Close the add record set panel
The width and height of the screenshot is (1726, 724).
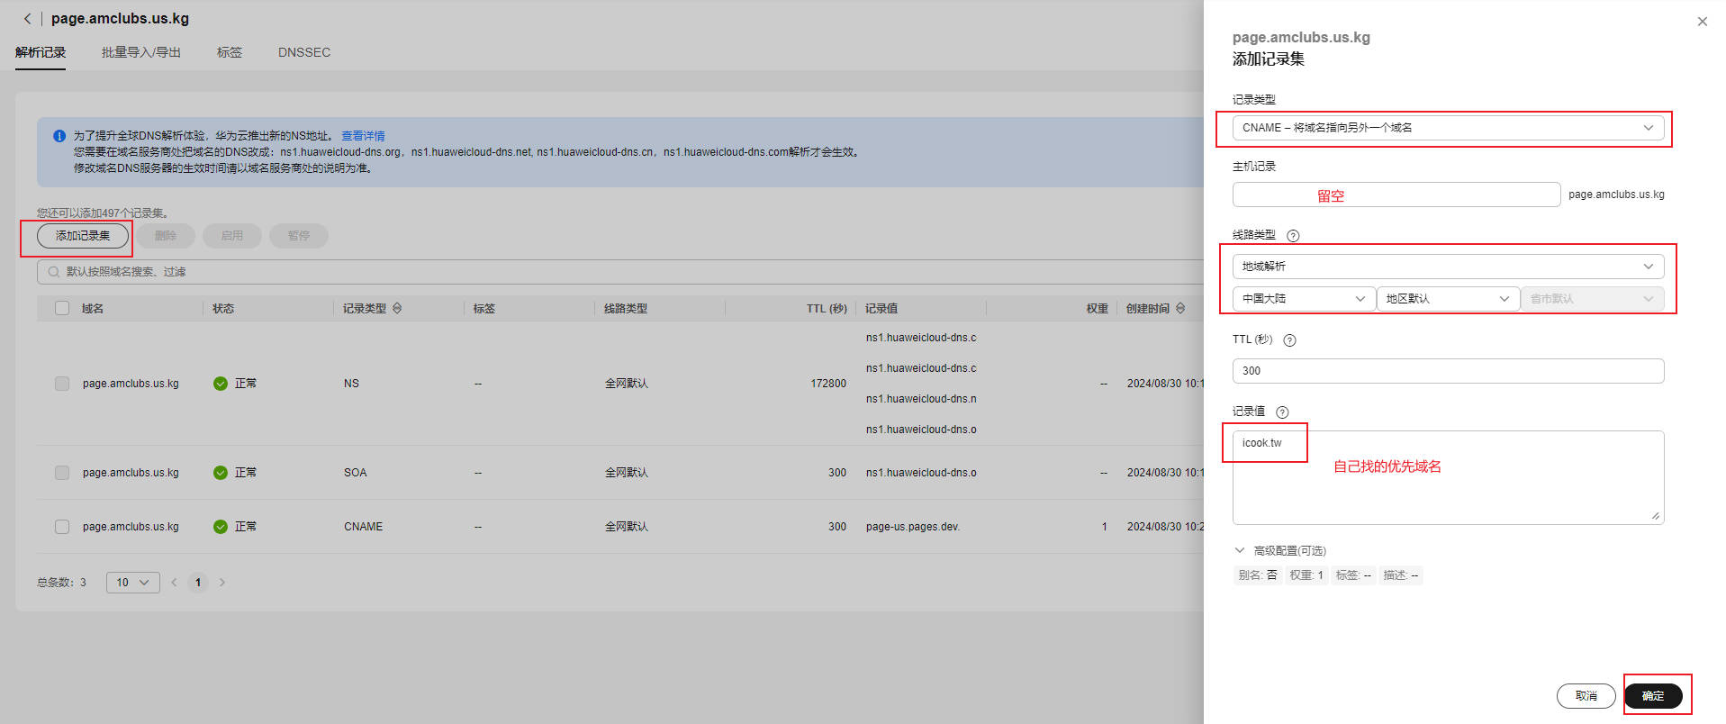click(x=1701, y=22)
